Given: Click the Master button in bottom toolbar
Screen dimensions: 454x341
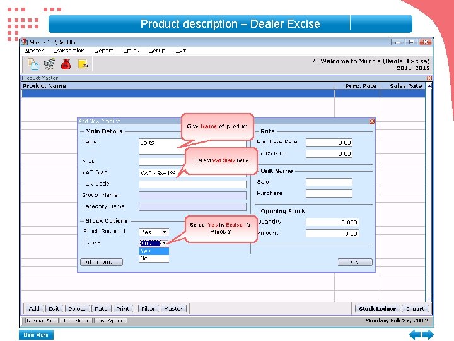Looking at the screenshot, I should tap(173, 309).
